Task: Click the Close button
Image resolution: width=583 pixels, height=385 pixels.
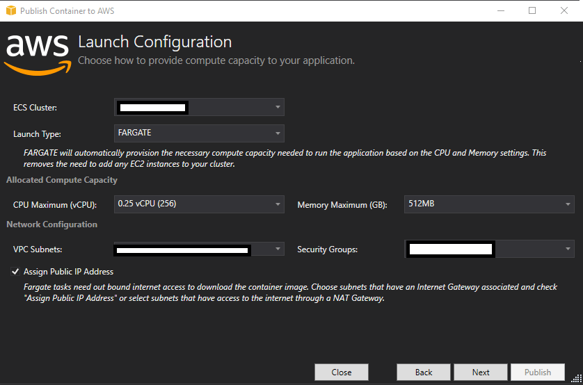Action: pos(342,372)
